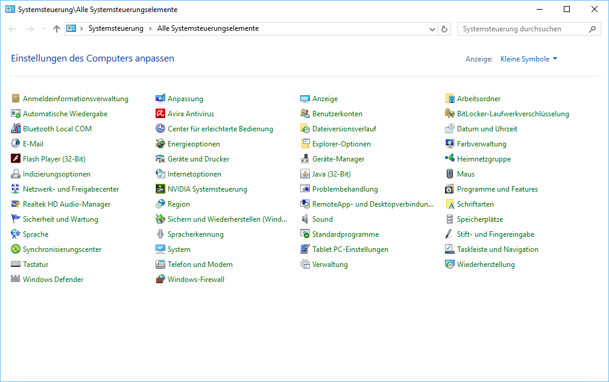Go forward with the right arrow button
Viewport: 609px width, 382px height.
coord(30,29)
